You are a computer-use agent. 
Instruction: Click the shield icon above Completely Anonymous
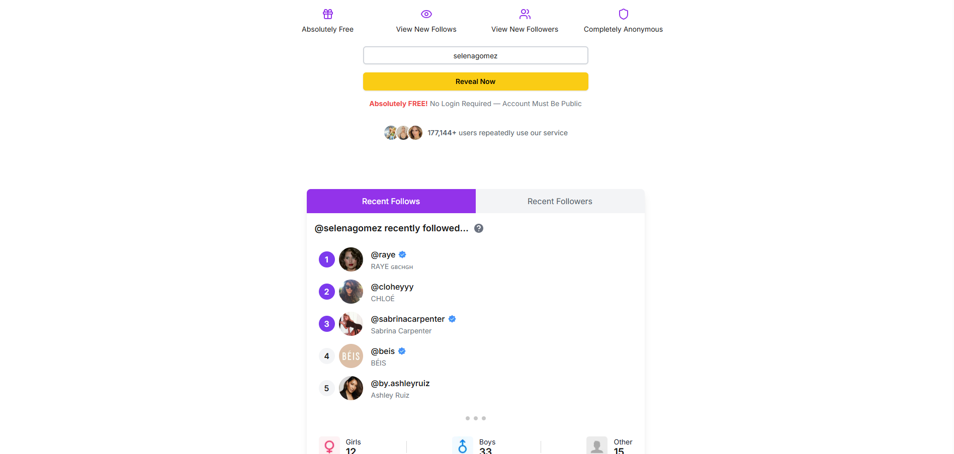(624, 14)
